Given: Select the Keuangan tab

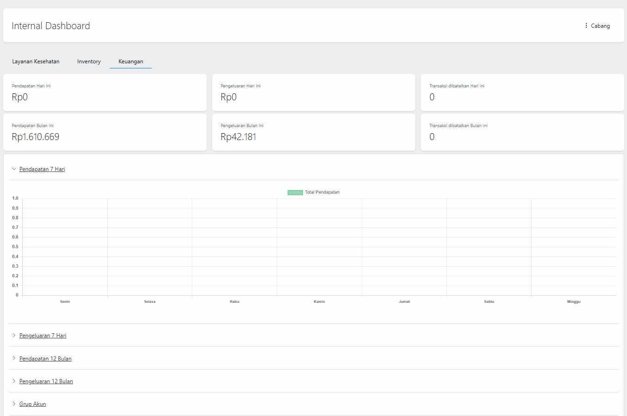Looking at the screenshot, I should 131,61.
